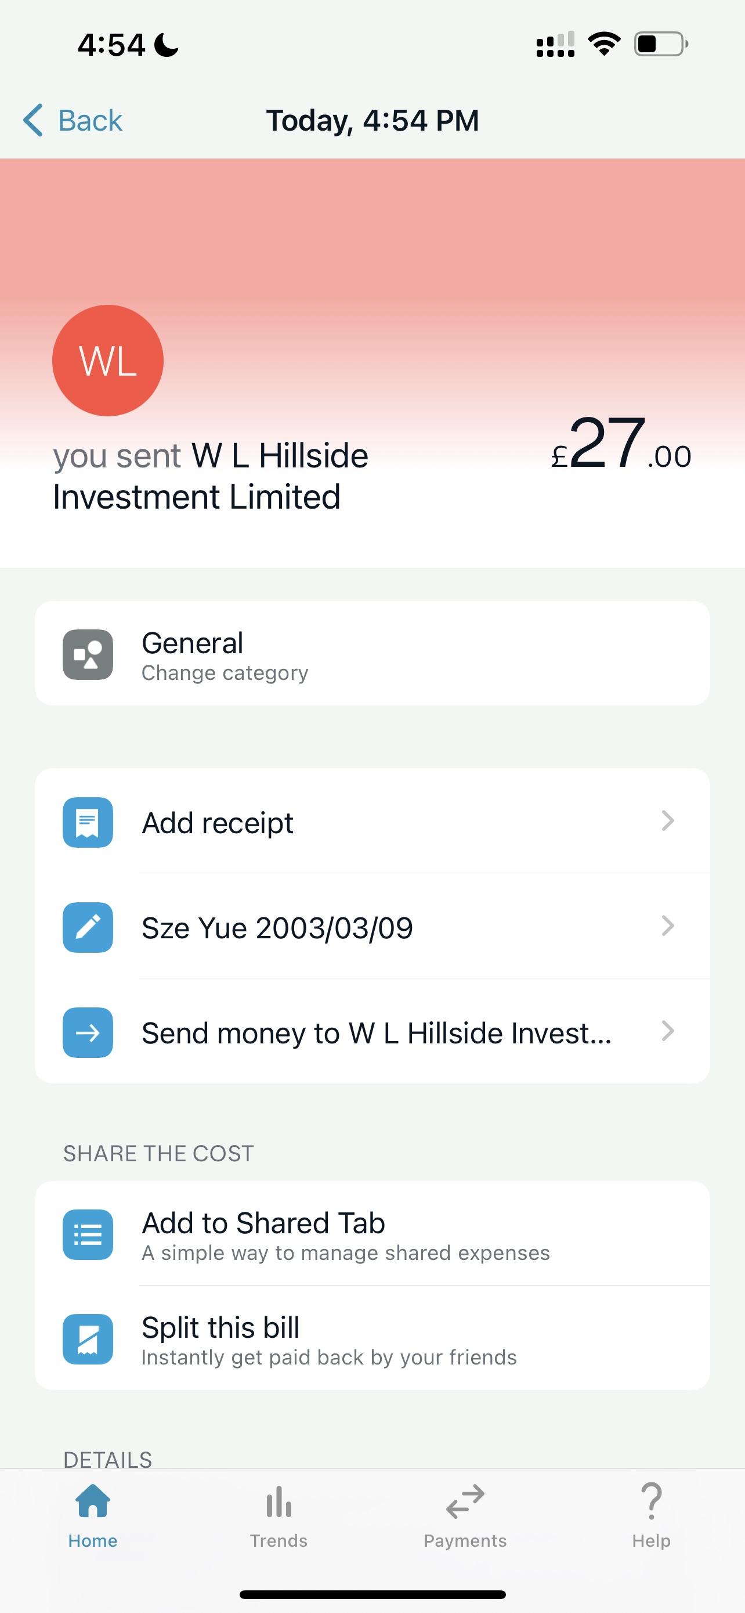
Task: Go back using the Back button
Action: tap(73, 120)
